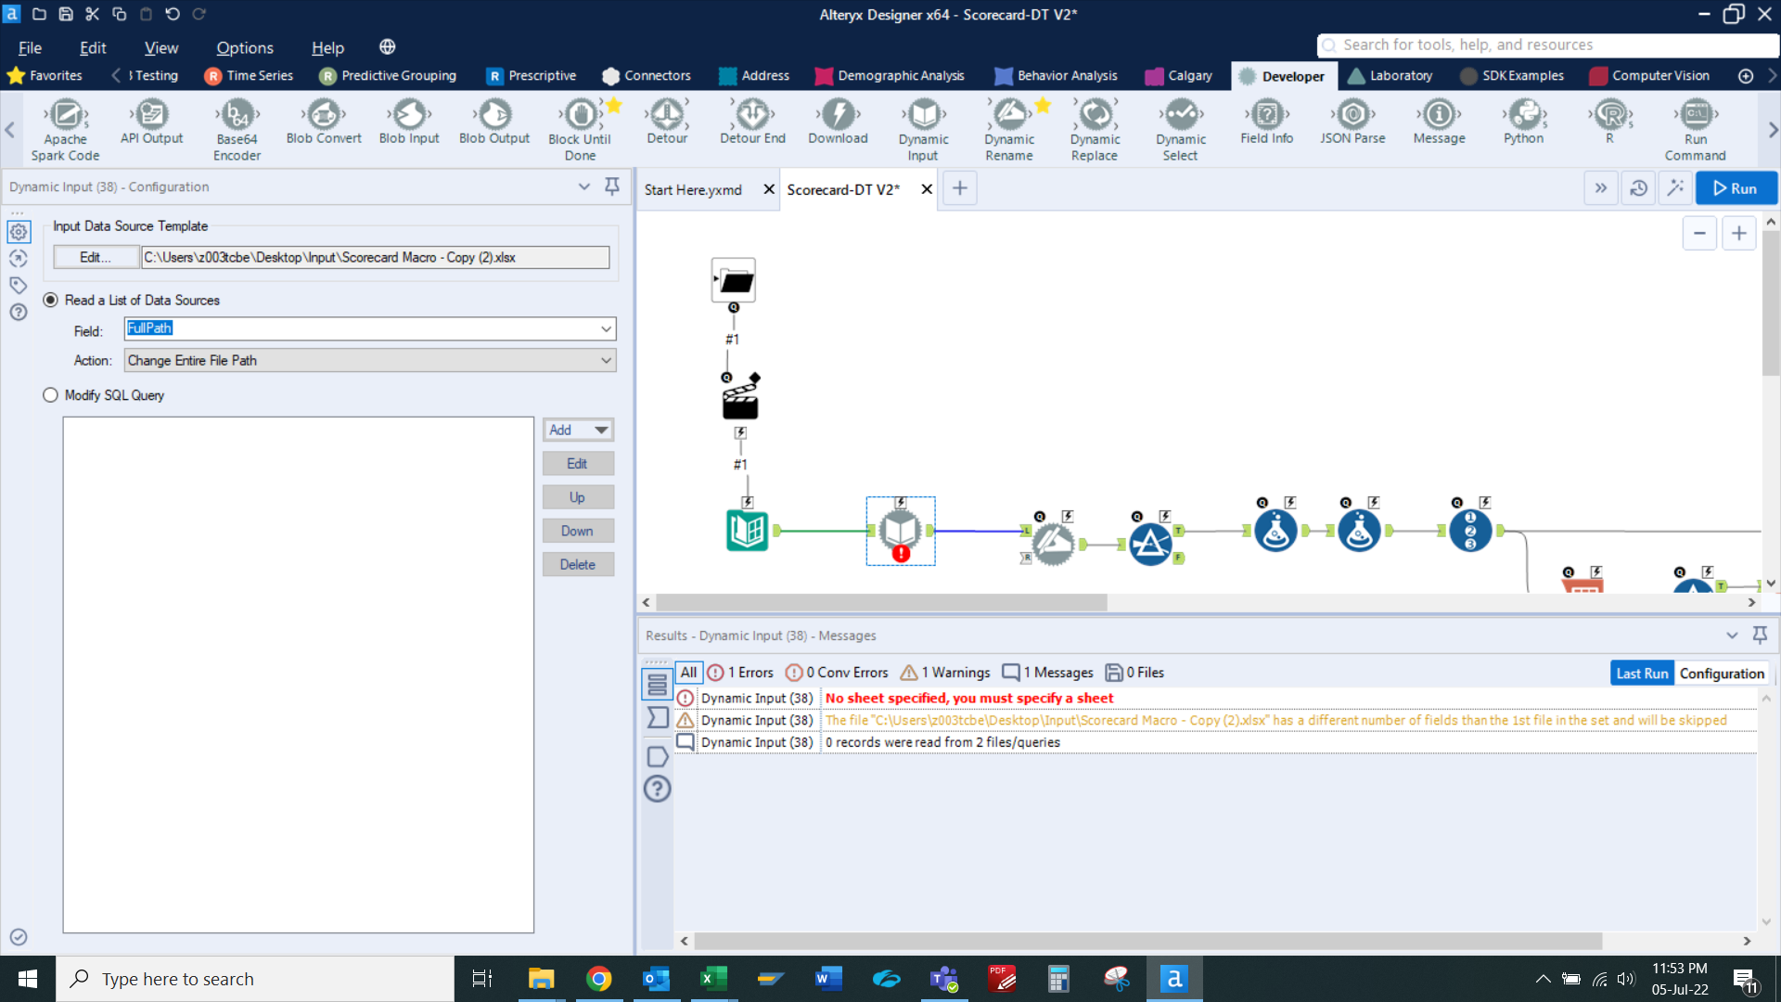Open the workflow schedule history icon
Image resolution: width=1781 pixels, height=1002 pixels.
pyautogui.click(x=1639, y=188)
